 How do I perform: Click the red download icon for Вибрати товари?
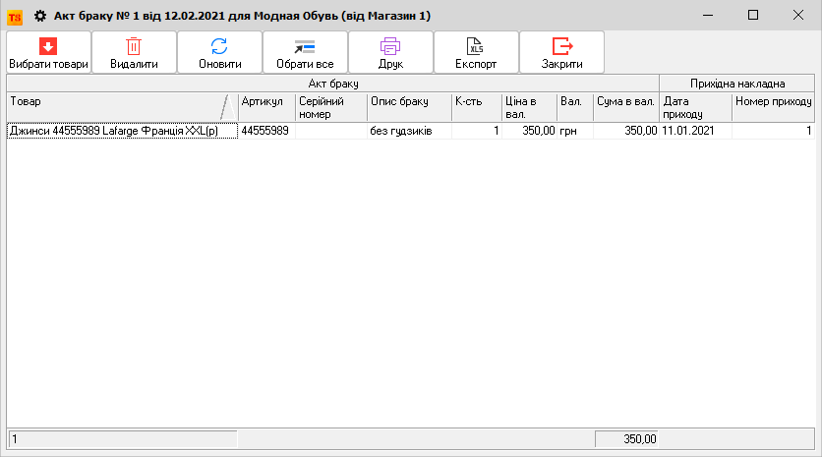pos(48,45)
